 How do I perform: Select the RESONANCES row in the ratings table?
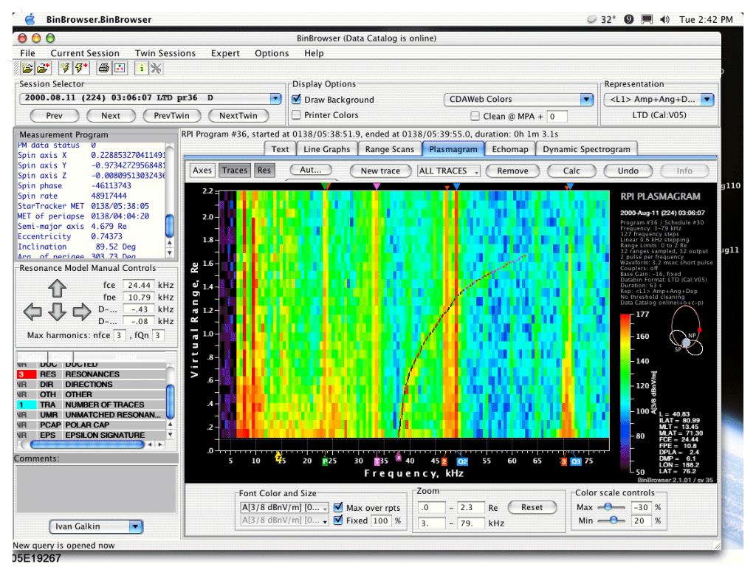coord(92,374)
